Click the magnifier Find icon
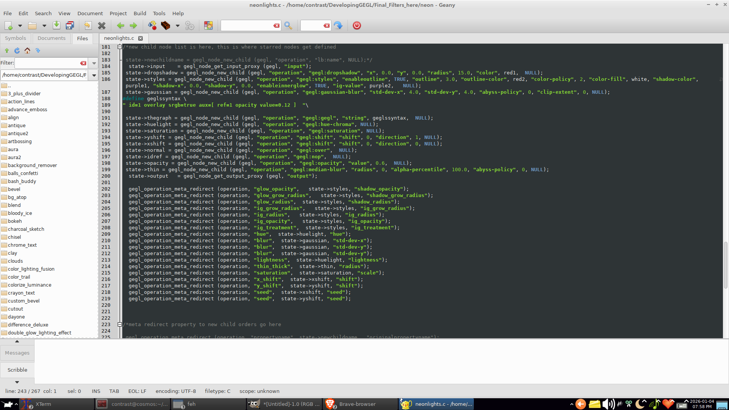The height and width of the screenshot is (410, 729). (x=288, y=25)
